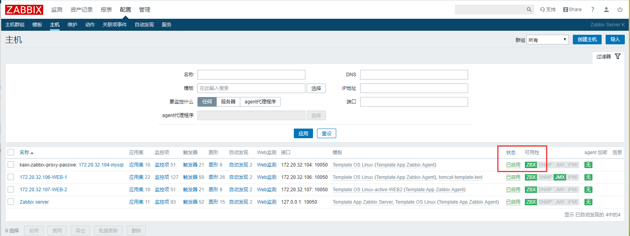Click ZBX badge for Zabbix server row
Viewport: 630px width, 236px height.
531,202
